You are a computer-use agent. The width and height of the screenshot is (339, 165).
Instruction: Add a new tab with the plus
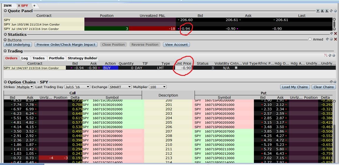coord(34,6)
